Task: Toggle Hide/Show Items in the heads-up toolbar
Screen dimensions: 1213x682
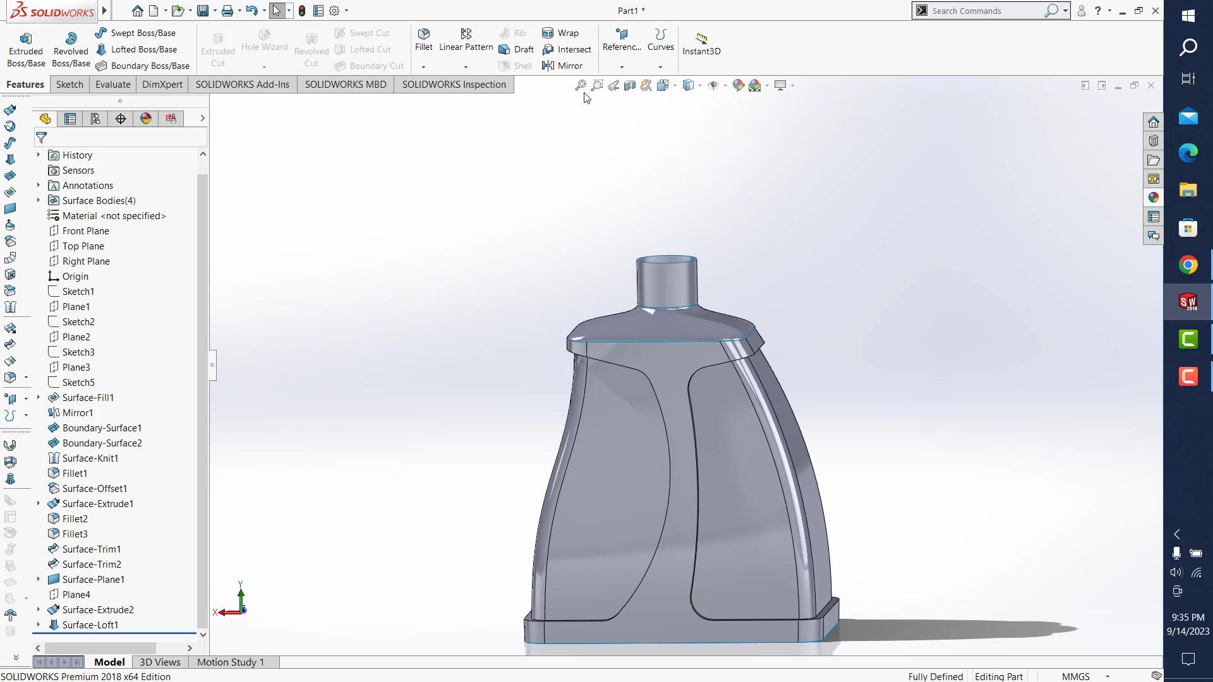Action: tap(715, 85)
